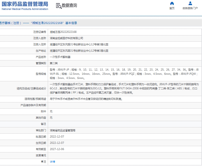Click the home icon labeled 首页
Image resolution: width=202 pixels, height=167 pixels.
[172, 3]
